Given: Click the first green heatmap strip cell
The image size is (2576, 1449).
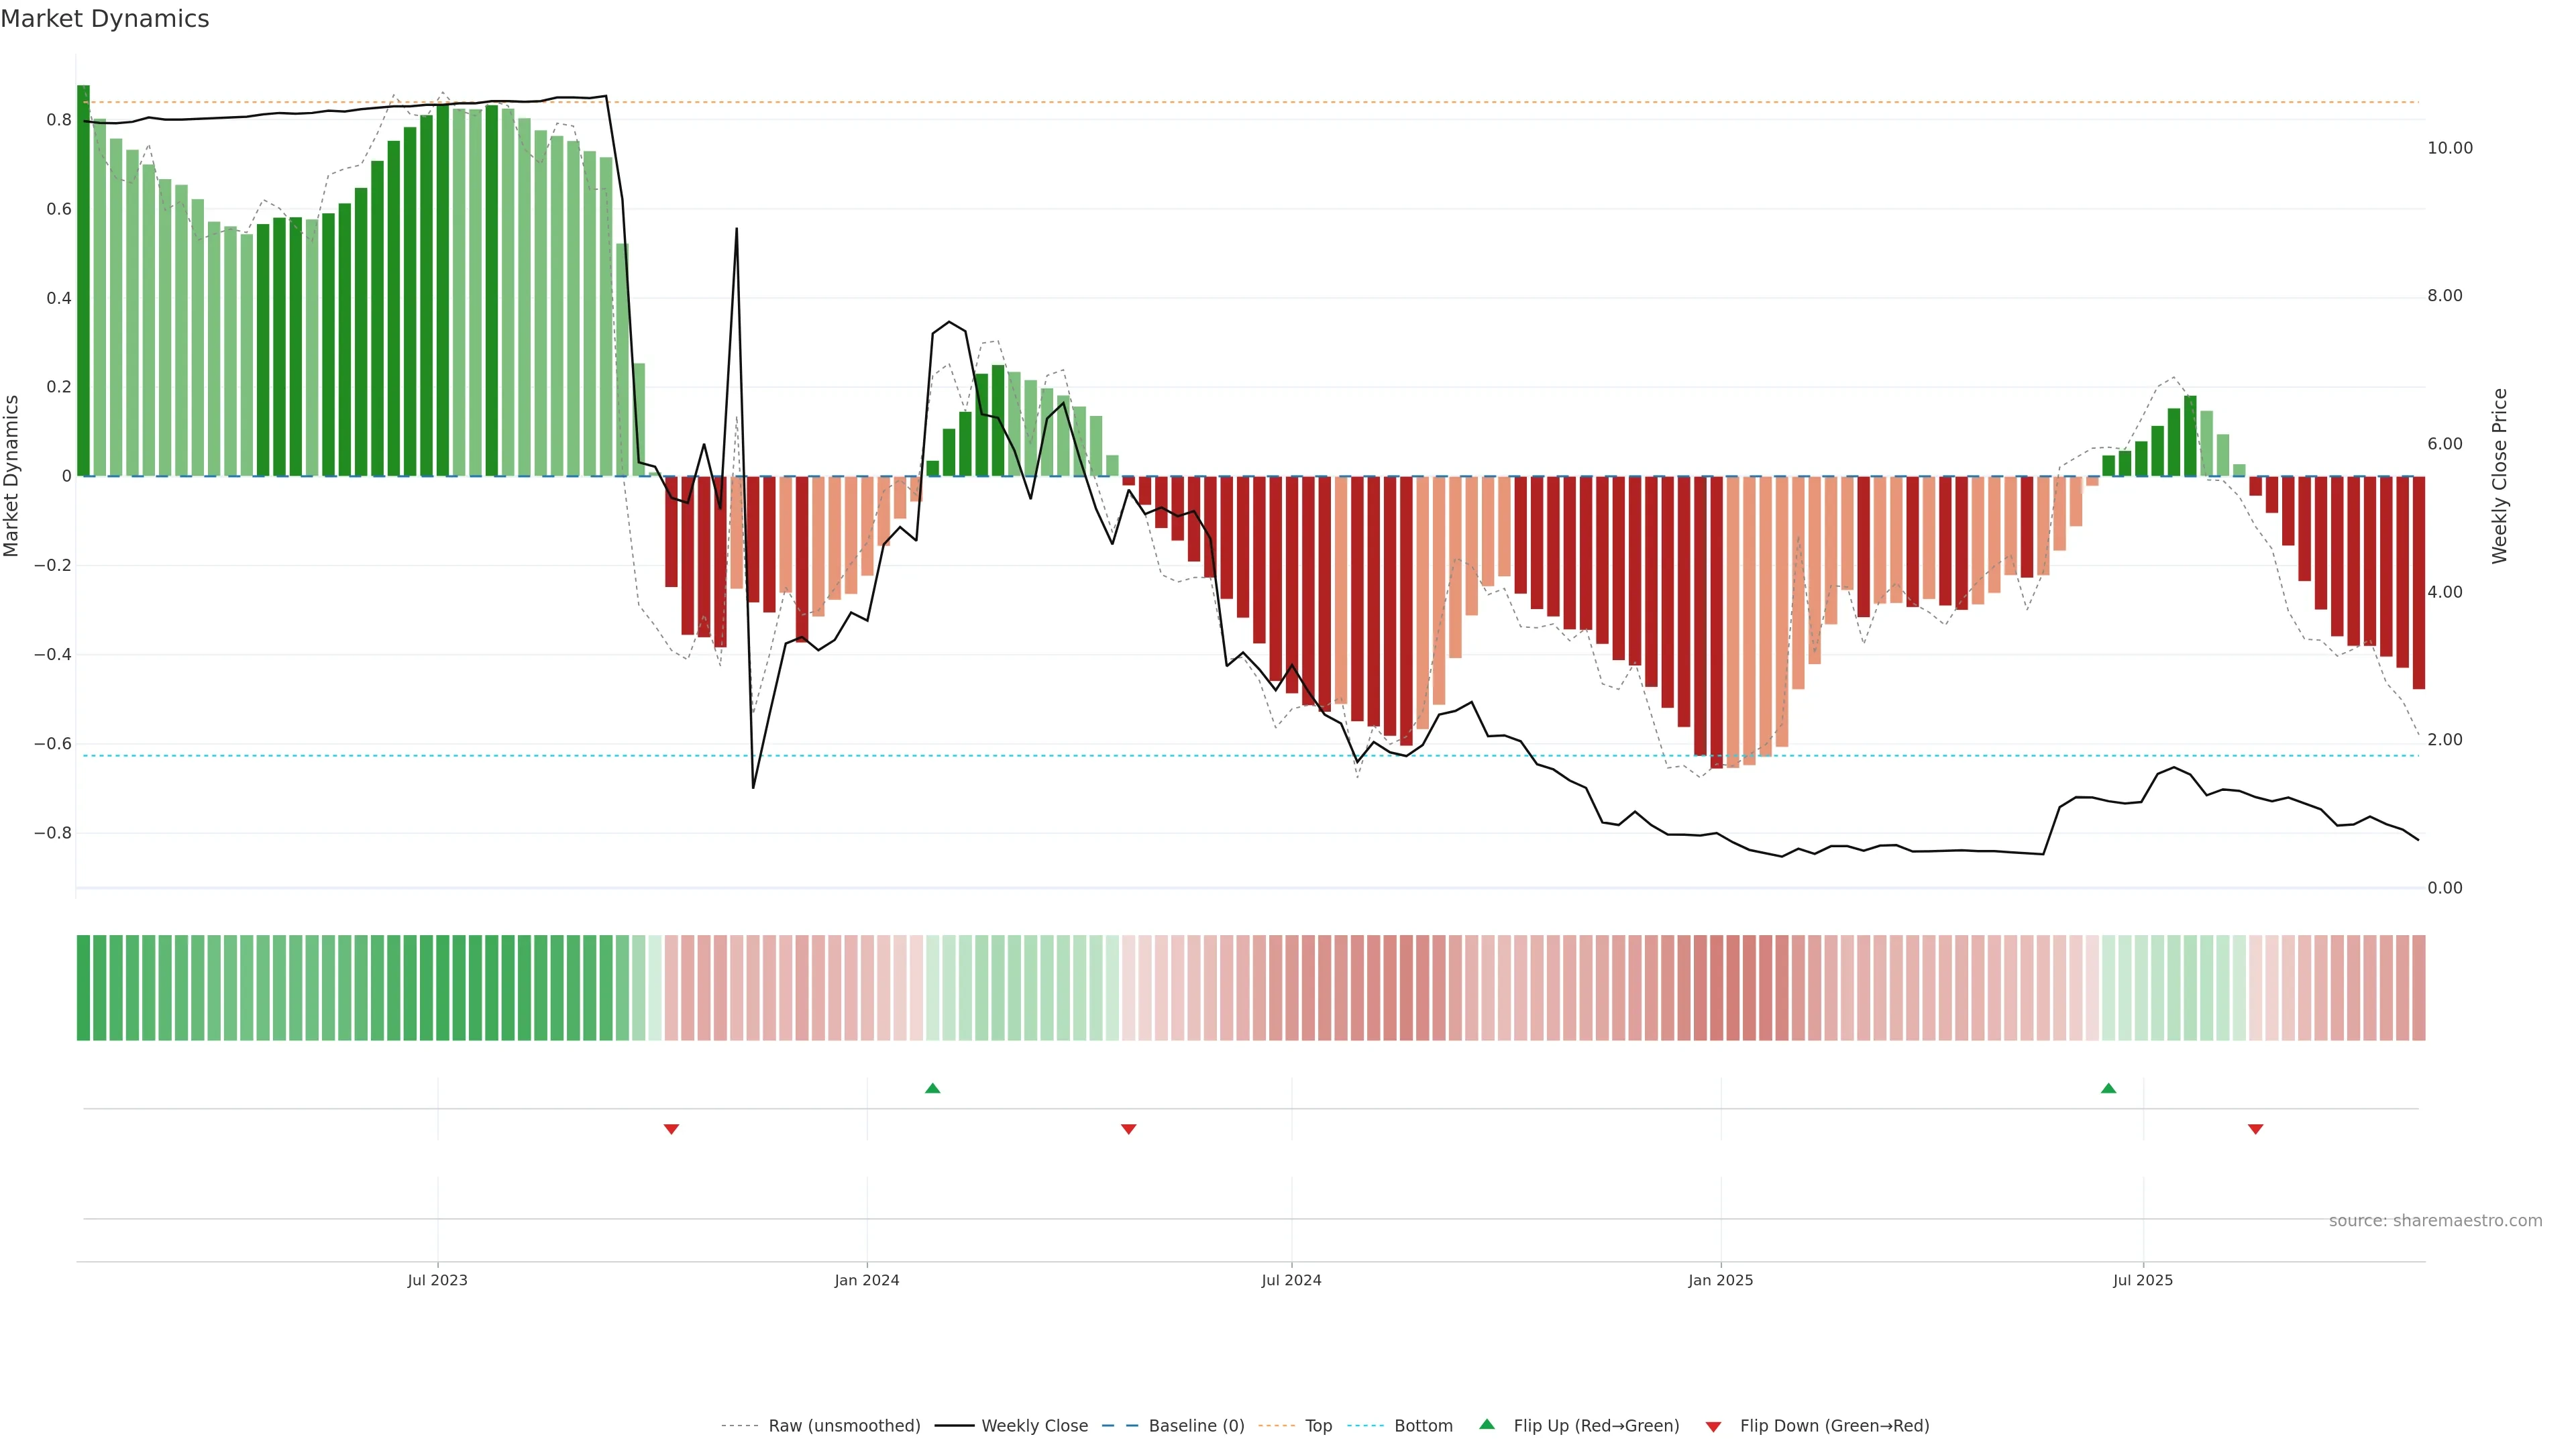Looking at the screenshot, I should (x=83, y=987).
